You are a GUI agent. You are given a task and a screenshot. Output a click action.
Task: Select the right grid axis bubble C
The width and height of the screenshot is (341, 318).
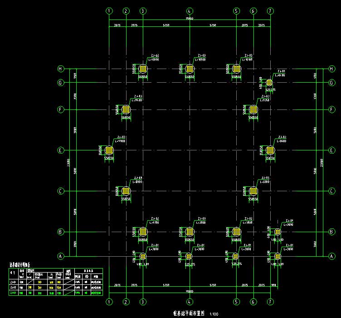pyautogui.click(x=331, y=191)
